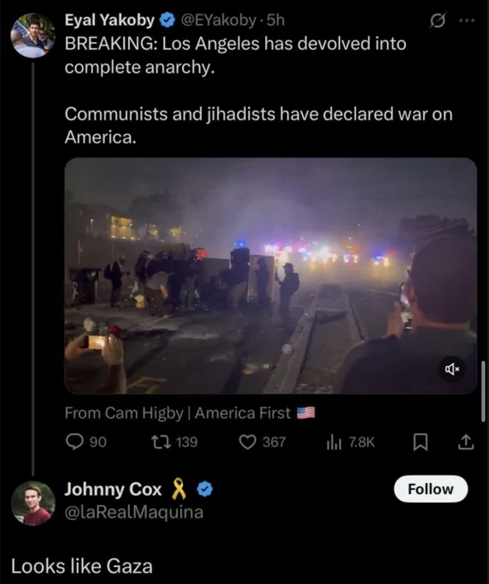Follow Johnny Cox

(x=430, y=489)
